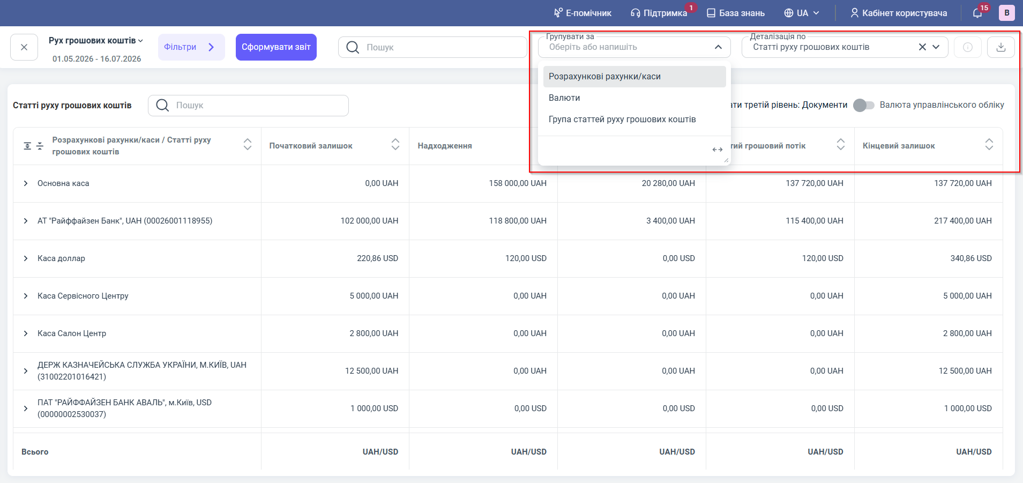Click the Всього total row label

pos(35,452)
